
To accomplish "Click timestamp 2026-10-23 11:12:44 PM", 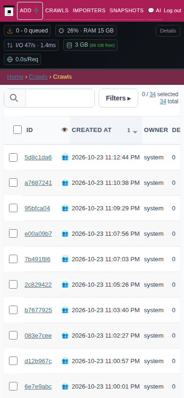I will tap(106, 158).
